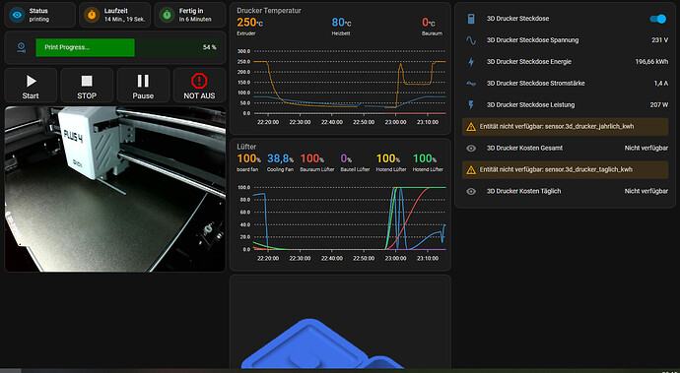
Task: Click eye icon beside Kosten Täglich
Action: (471, 191)
